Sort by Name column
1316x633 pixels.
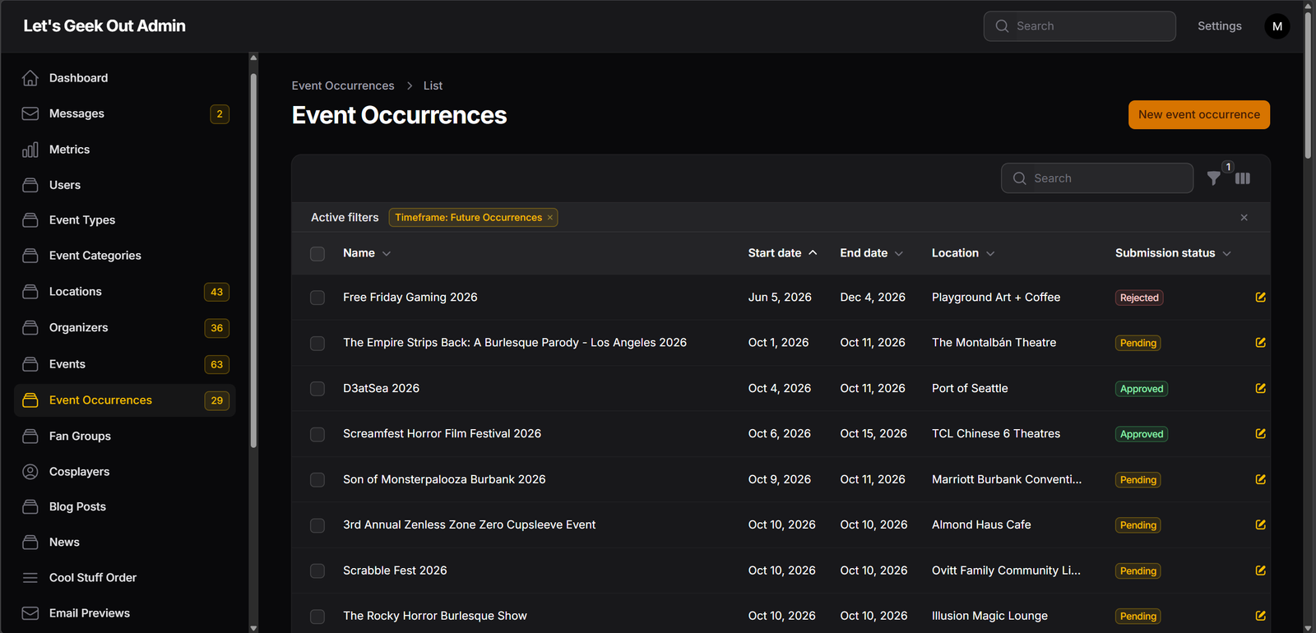point(367,253)
